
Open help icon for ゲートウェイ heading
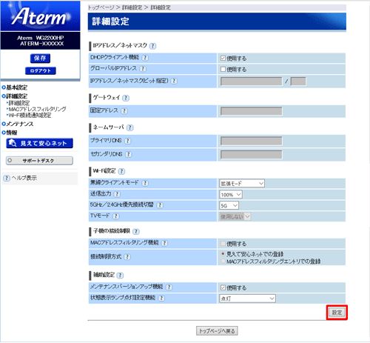pos(126,98)
